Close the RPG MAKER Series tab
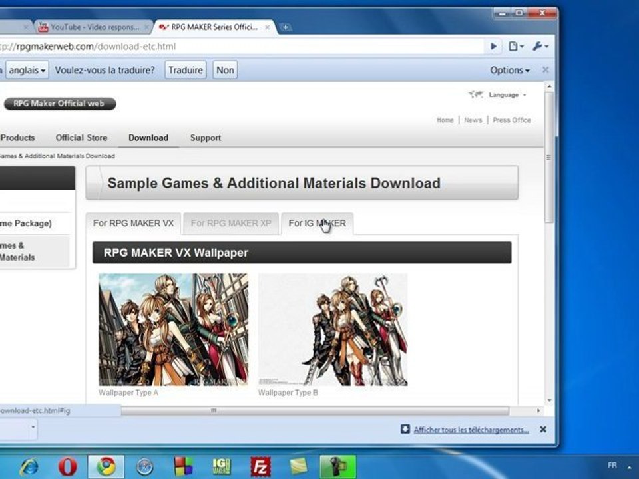639x479 pixels. pos(268,27)
